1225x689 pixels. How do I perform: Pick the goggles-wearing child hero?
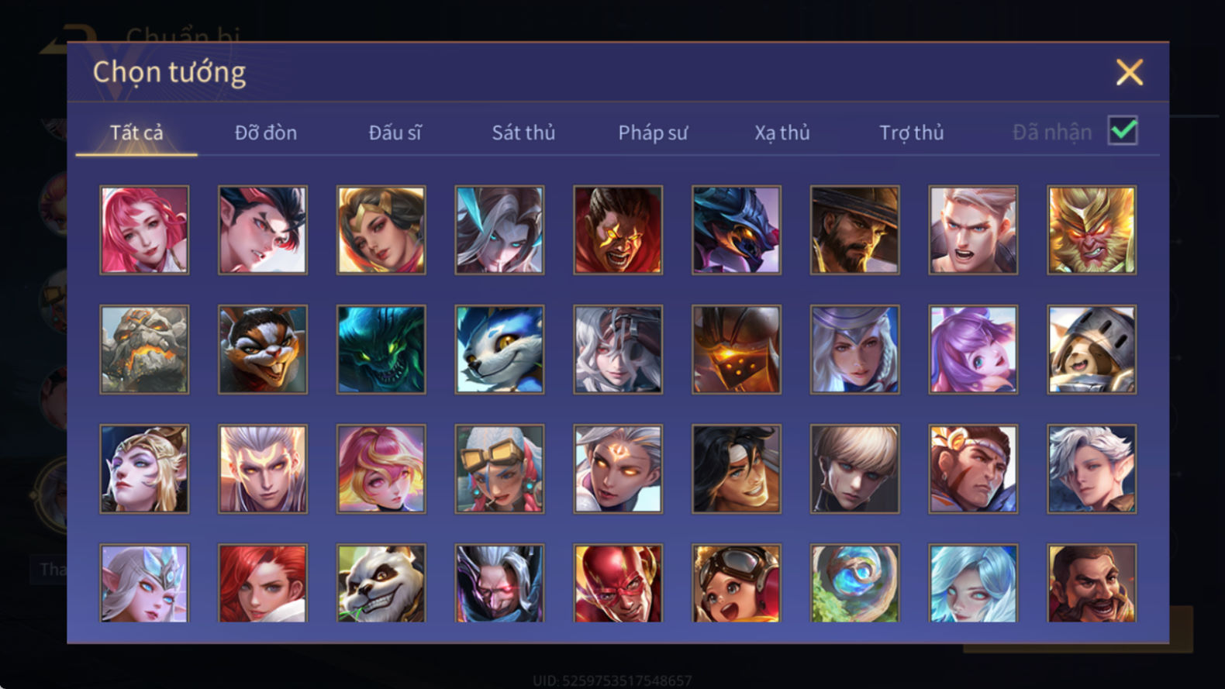coord(737,584)
